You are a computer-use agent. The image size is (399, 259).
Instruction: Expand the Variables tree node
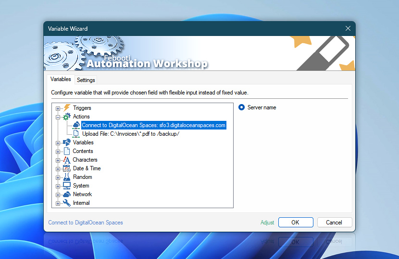(58, 143)
